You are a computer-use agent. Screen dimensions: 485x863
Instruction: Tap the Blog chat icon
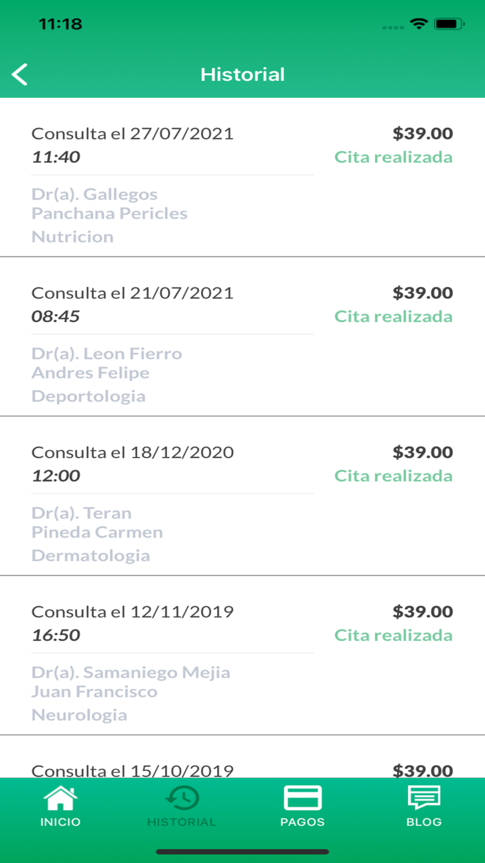point(424,798)
